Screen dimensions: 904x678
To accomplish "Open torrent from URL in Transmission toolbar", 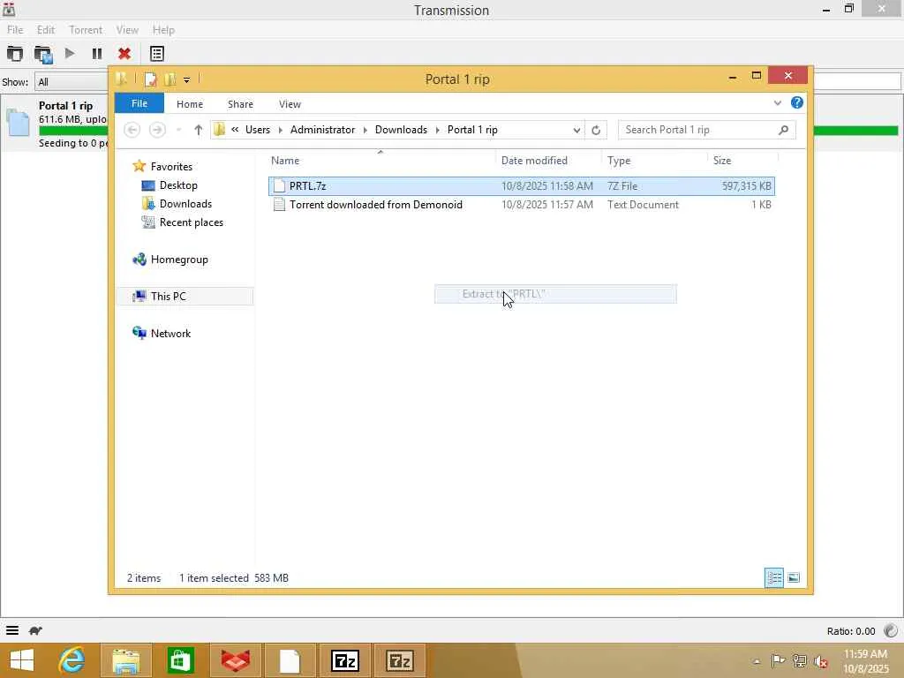I will 43,54.
